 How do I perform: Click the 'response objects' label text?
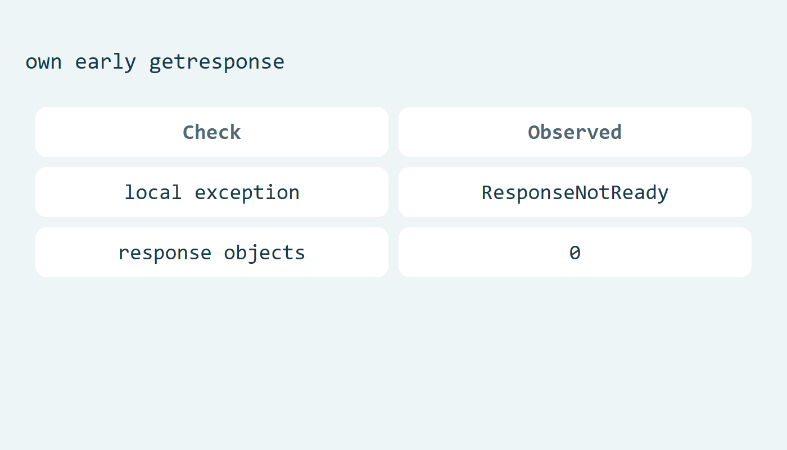pyautogui.click(x=212, y=253)
